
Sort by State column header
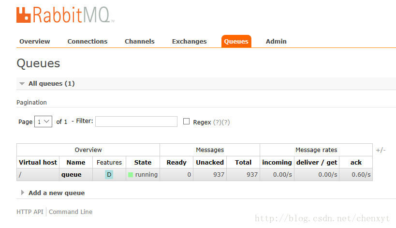click(143, 163)
